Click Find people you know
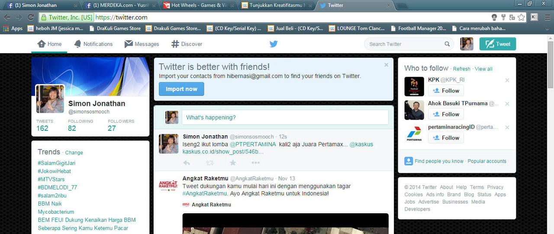The image size is (554, 234). tap(439, 161)
